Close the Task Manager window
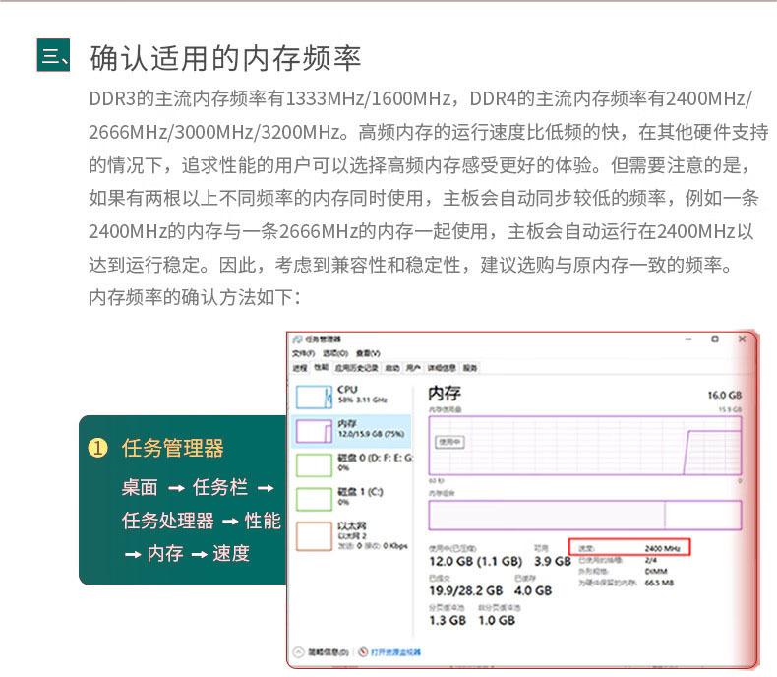777x677 pixels. [x=742, y=339]
